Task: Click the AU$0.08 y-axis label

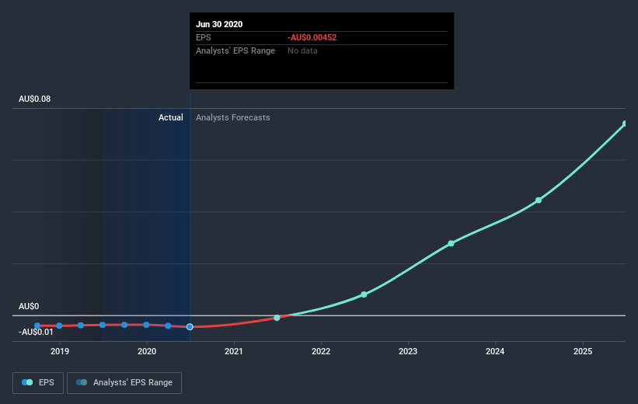Action: tap(35, 99)
